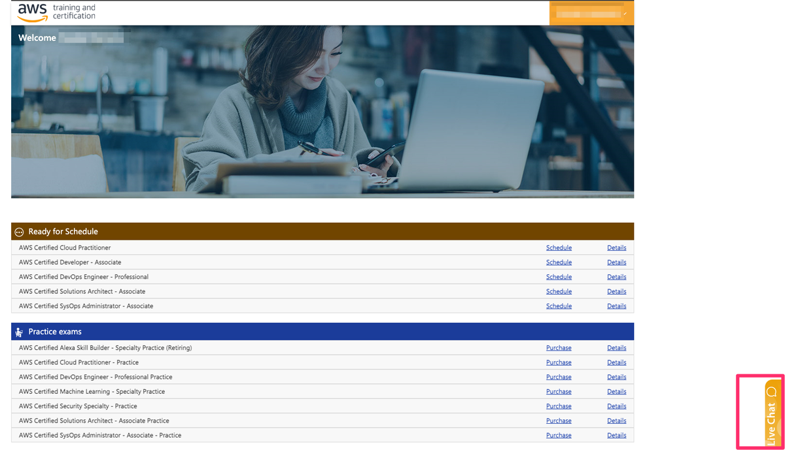Image resolution: width=785 pixels, height=450 pixels.
Task: Purchase the Alexa Skill Builder Specialty Practice exam
Action: (x=559, y=348)
